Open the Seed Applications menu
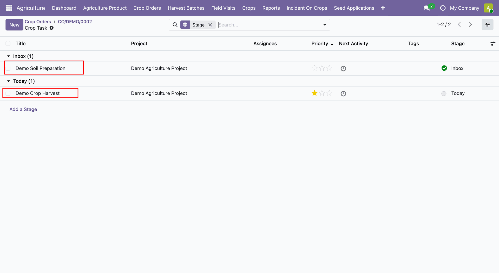 [x=354, y=8]
